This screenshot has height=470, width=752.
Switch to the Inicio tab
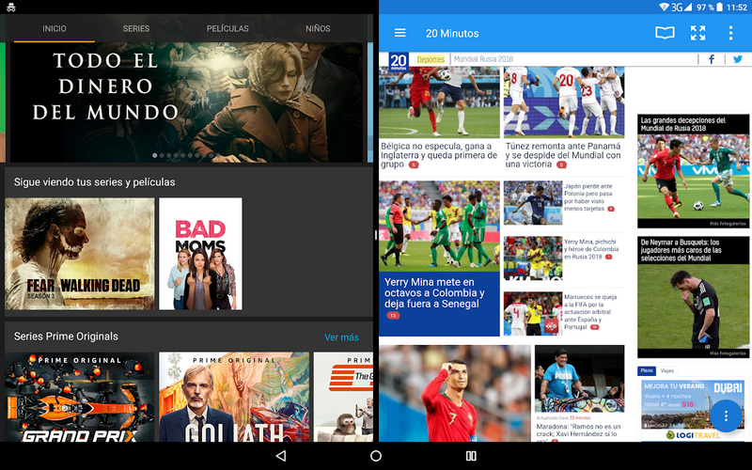pos(55,29)
